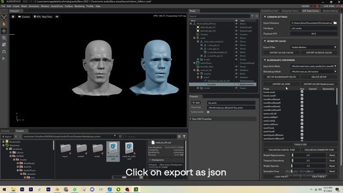Activate the scale tool in left toolbar
Screen dimensions: 343x193
(4, 44)
